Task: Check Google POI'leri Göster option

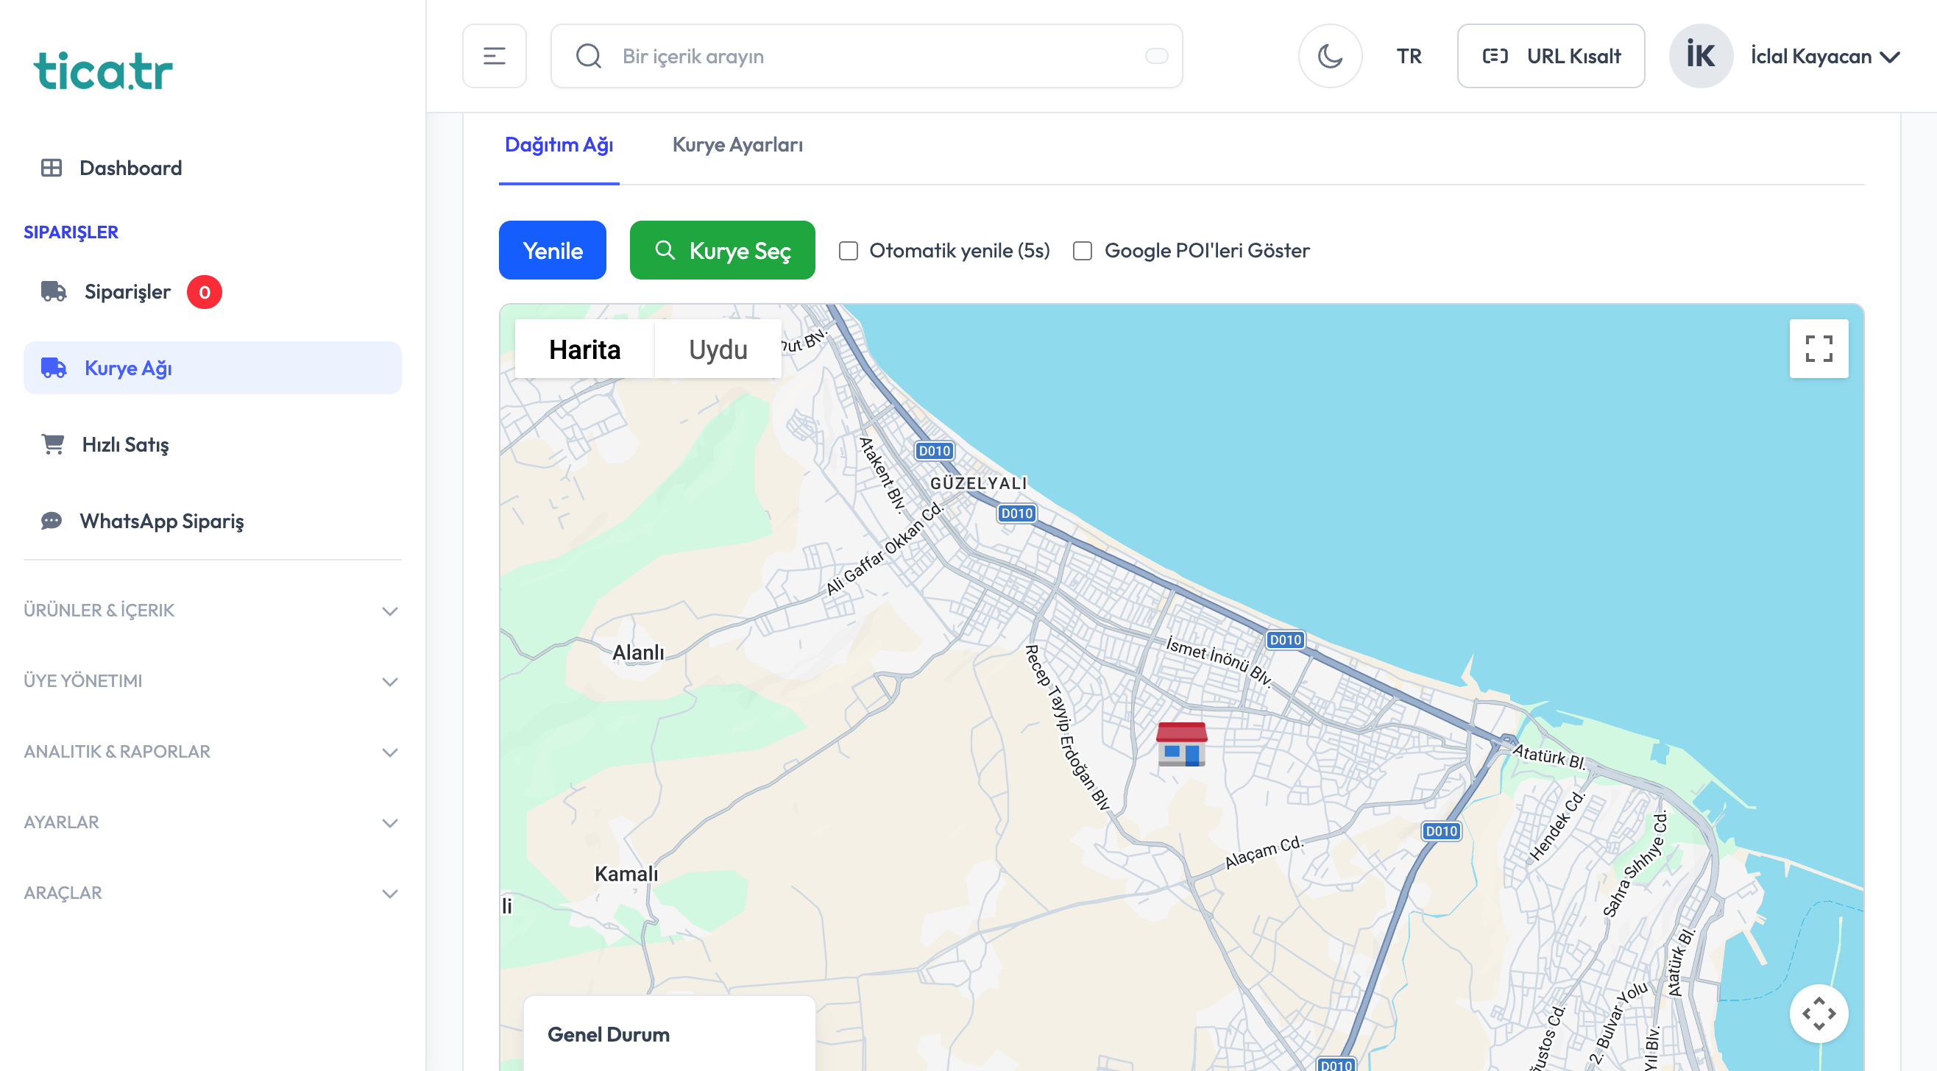Action: pos(1082,250)
